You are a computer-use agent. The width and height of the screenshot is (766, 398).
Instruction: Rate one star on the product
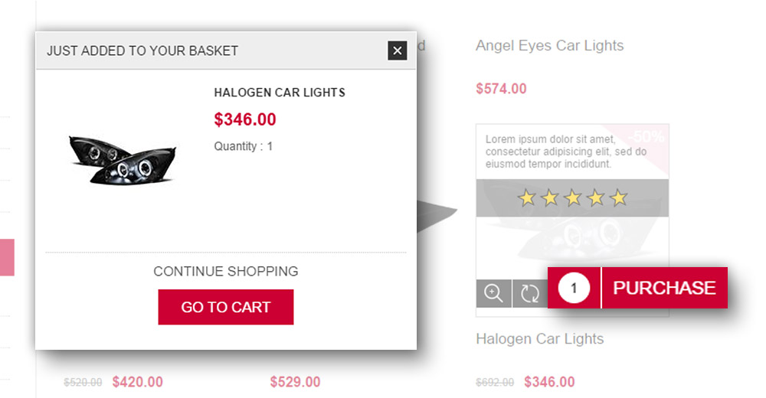pyautogui.click(x=526, y=199)
